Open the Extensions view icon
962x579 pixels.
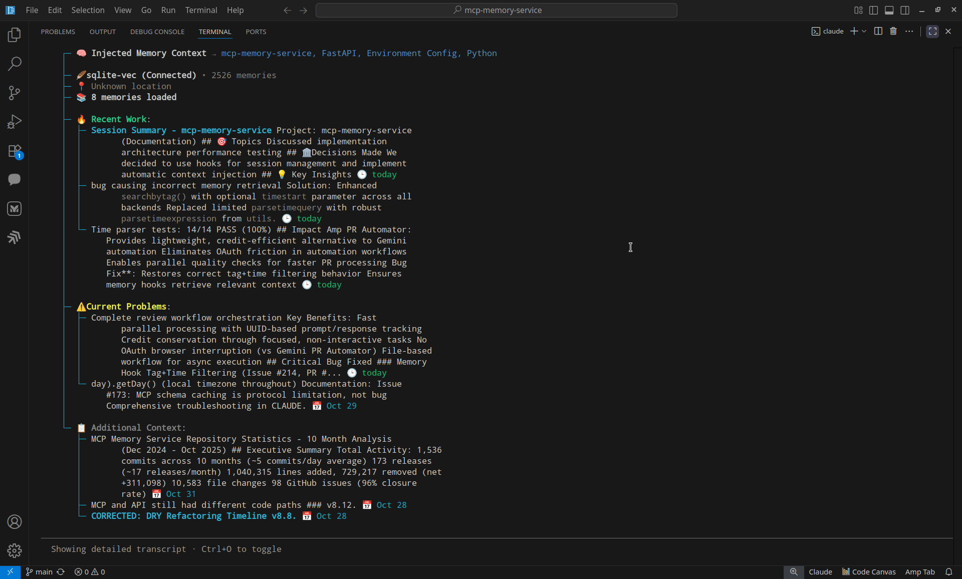(15, 151)
